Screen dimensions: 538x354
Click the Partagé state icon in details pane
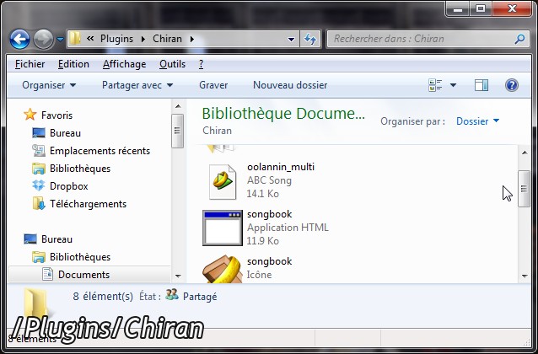(x=172, y=294)
